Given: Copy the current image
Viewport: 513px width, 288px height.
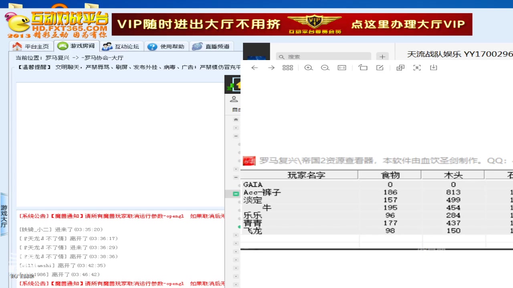Looking at the screenshot, I should click(400, 68).
